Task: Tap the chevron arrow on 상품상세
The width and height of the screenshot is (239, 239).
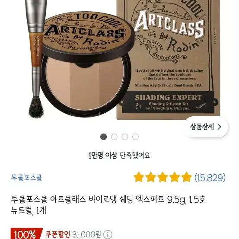Action: (x=219, y=127)
